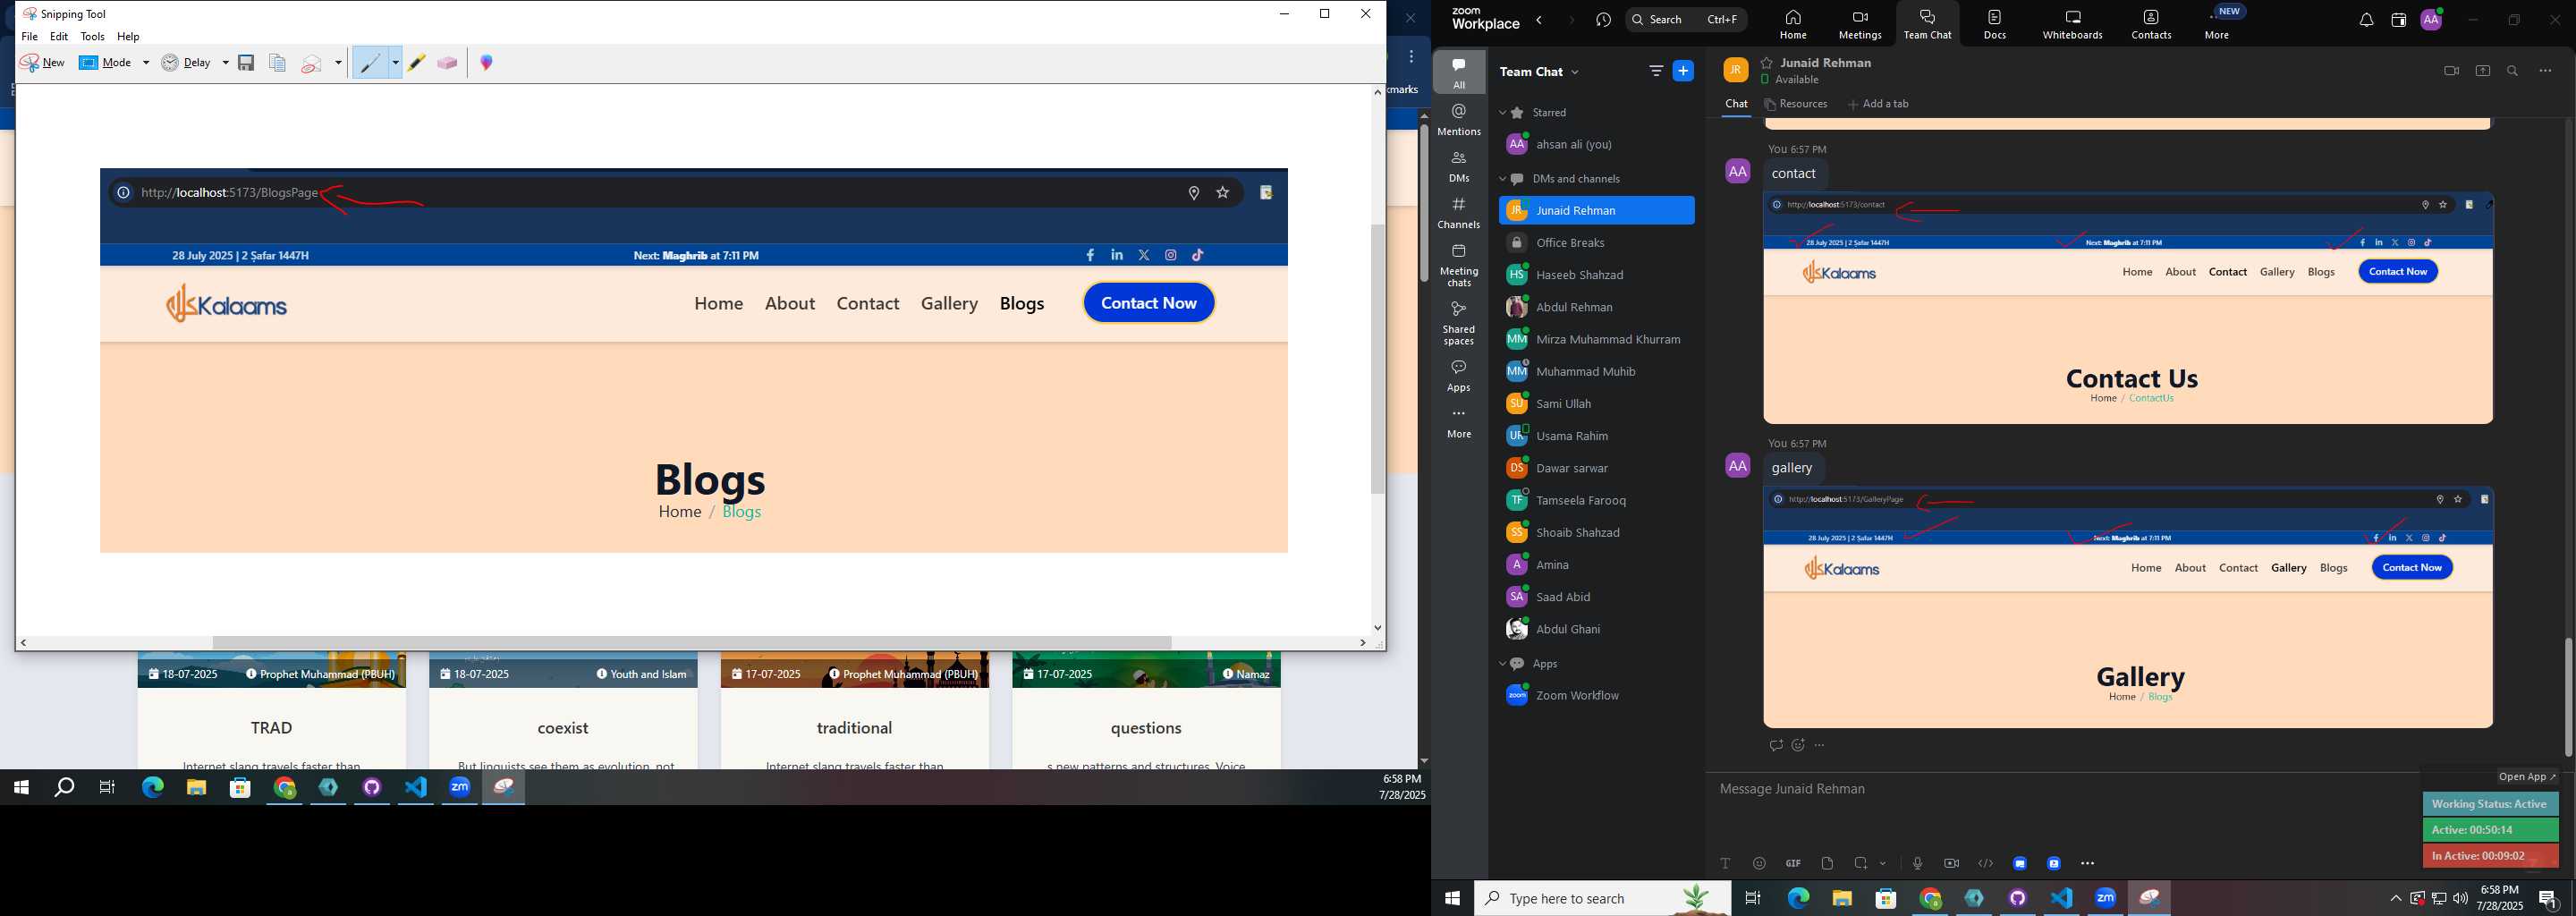2576x916 pixels.
Task: Click the video message camera icon in composer
Action: (1951, 863)
